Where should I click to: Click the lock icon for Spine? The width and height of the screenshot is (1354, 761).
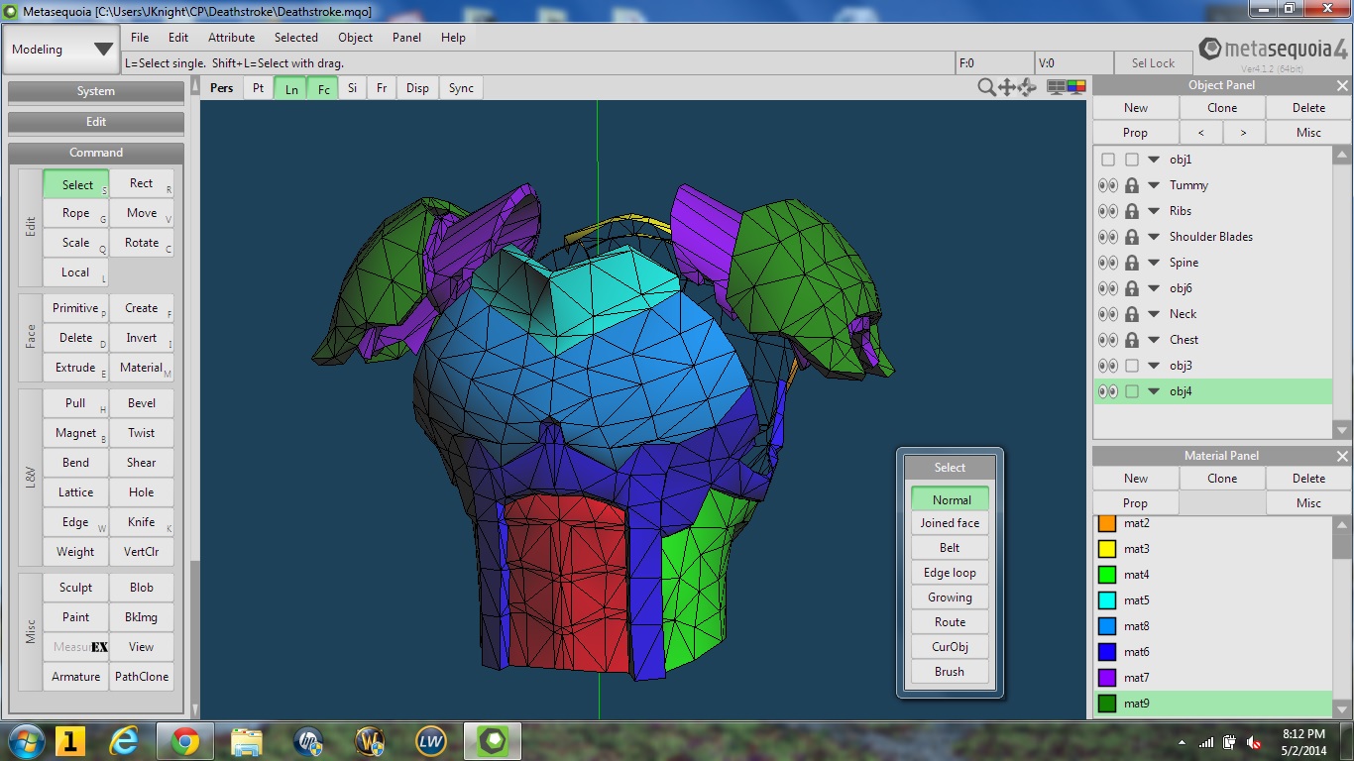1132,263
